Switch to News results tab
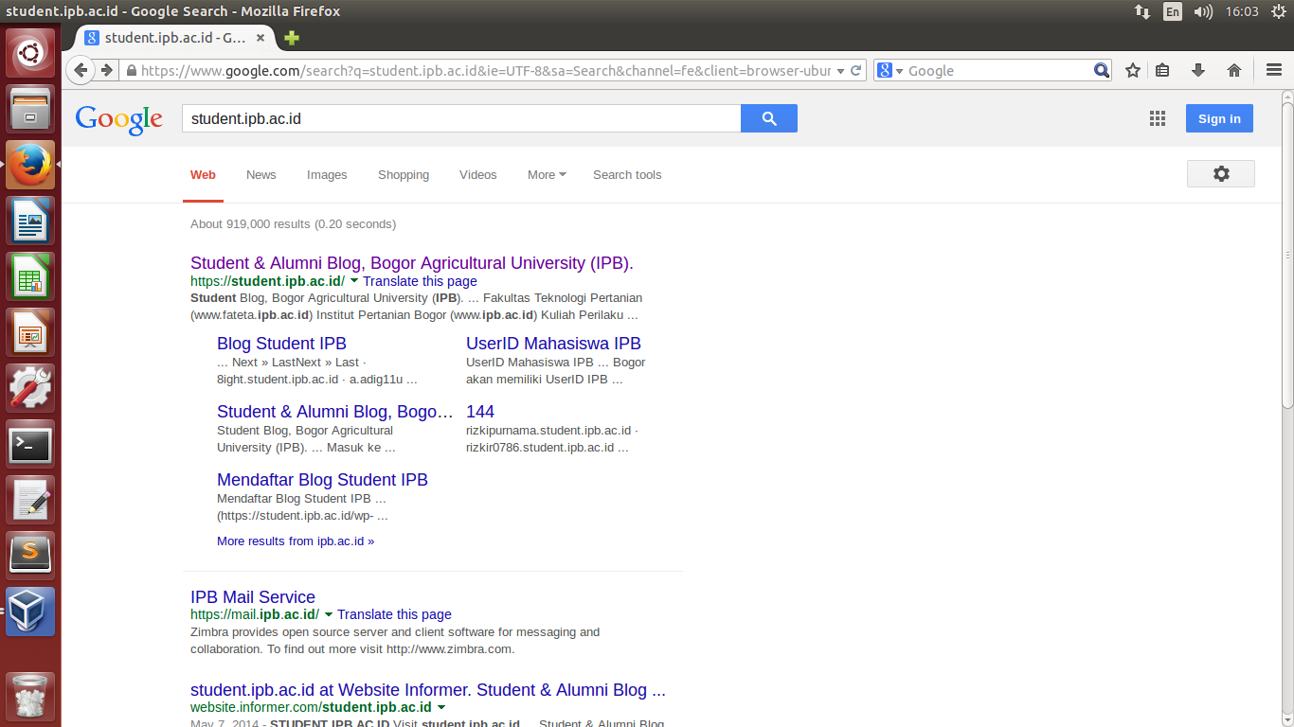 tap(261, 175)
